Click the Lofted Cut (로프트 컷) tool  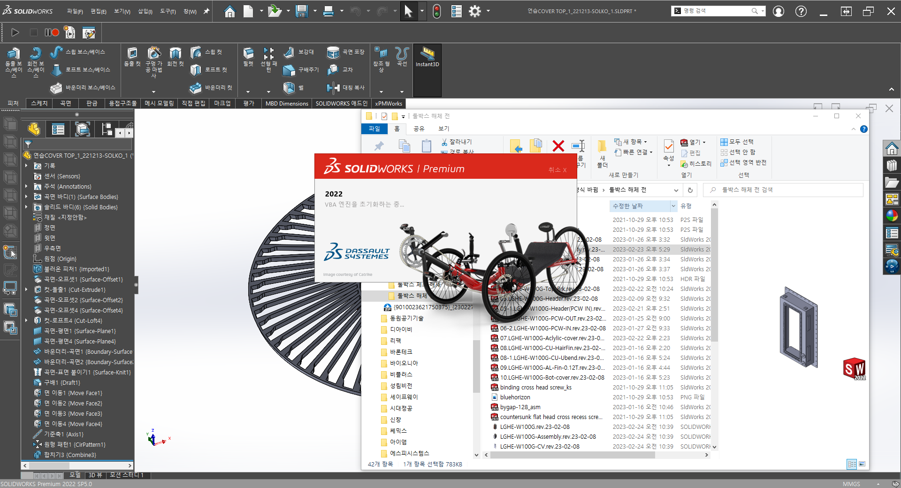click(209, 69)
